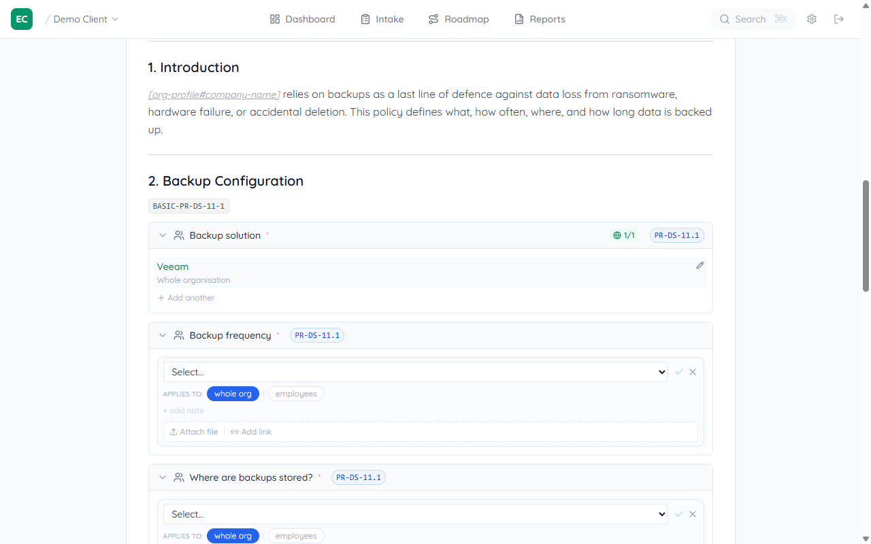This screenshot has height=544, width=871.
Task: Dismiss backup storage answer with X icon
Action: 693,514
